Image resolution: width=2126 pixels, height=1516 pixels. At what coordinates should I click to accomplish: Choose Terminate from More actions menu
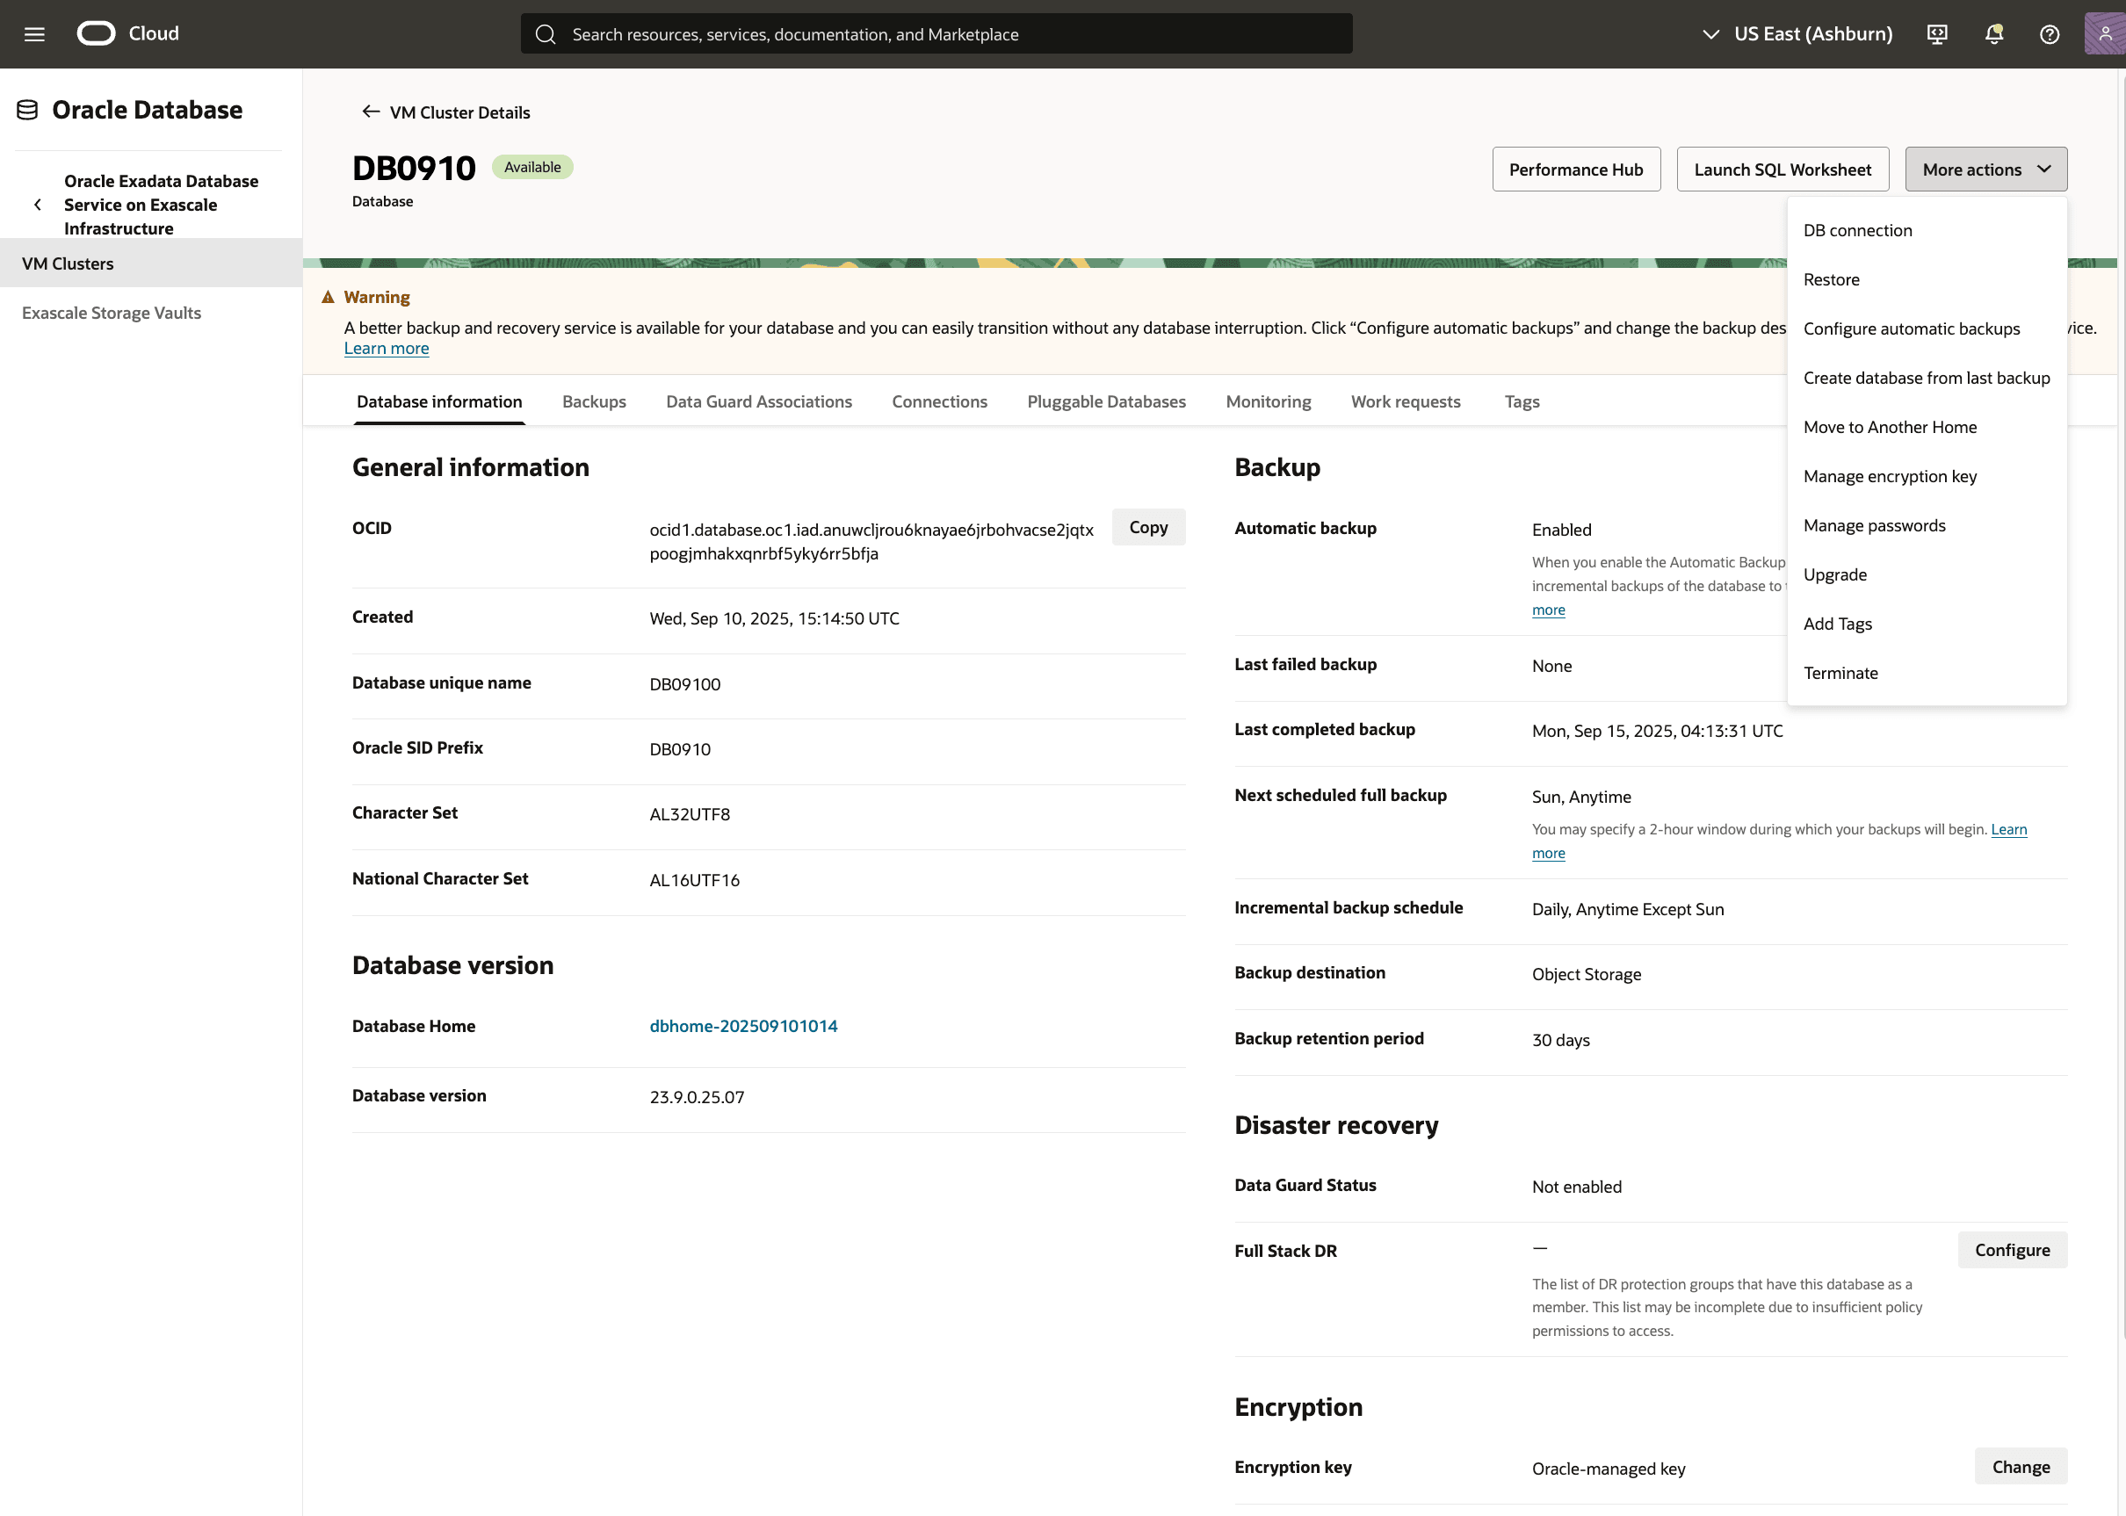pyautogui.click(x=1840, y=673)
